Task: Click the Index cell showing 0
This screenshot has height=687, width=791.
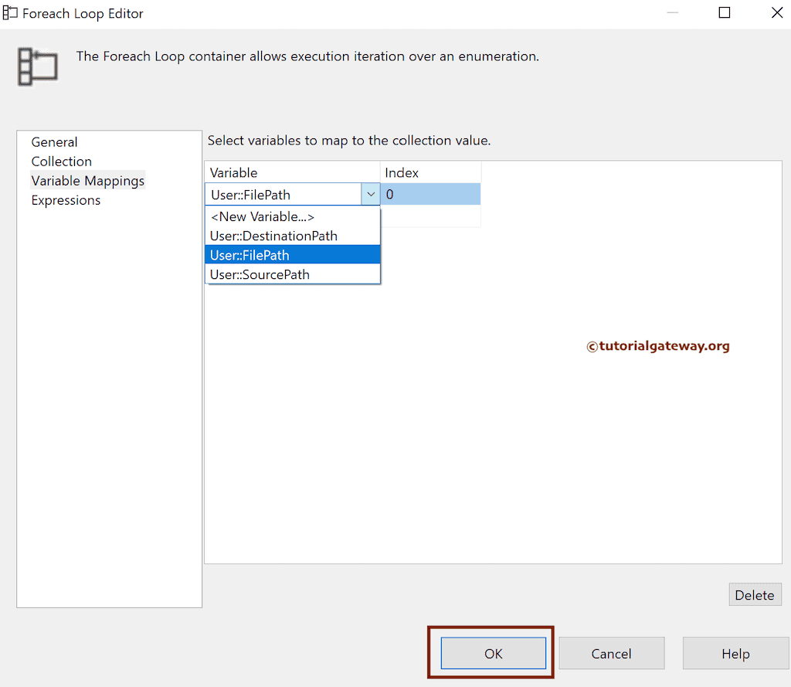Action: coord(430,194)
